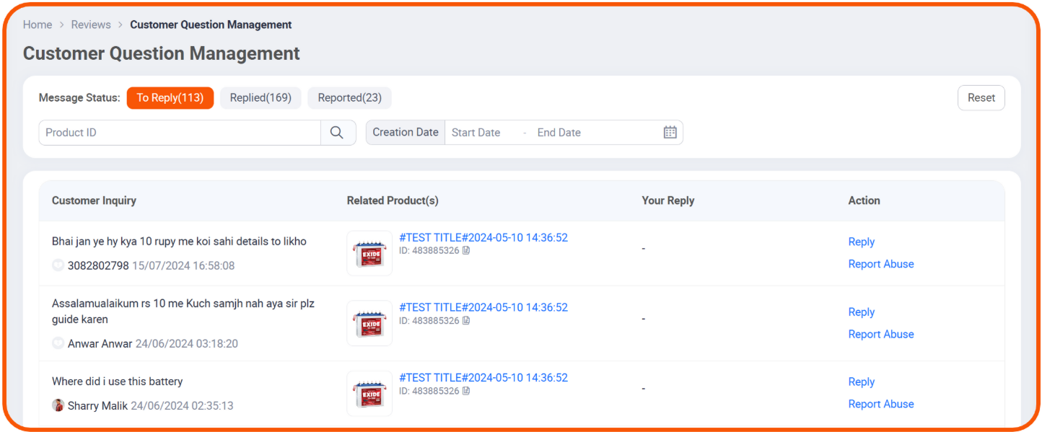Copy product ID icon in second row

(466, 321)
